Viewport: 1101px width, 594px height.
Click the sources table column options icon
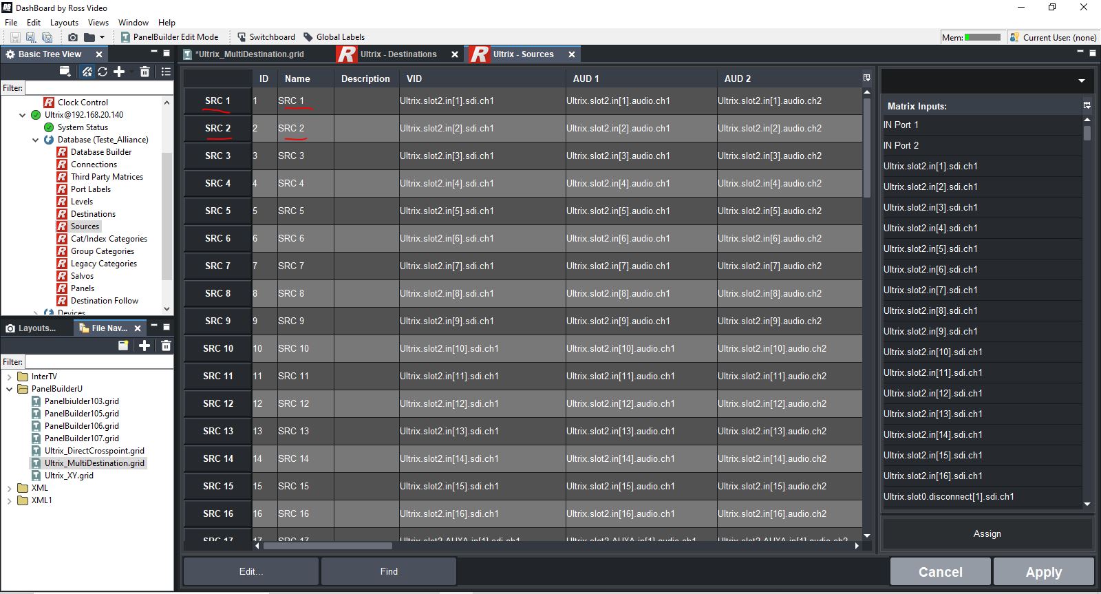tap(866, 78)
